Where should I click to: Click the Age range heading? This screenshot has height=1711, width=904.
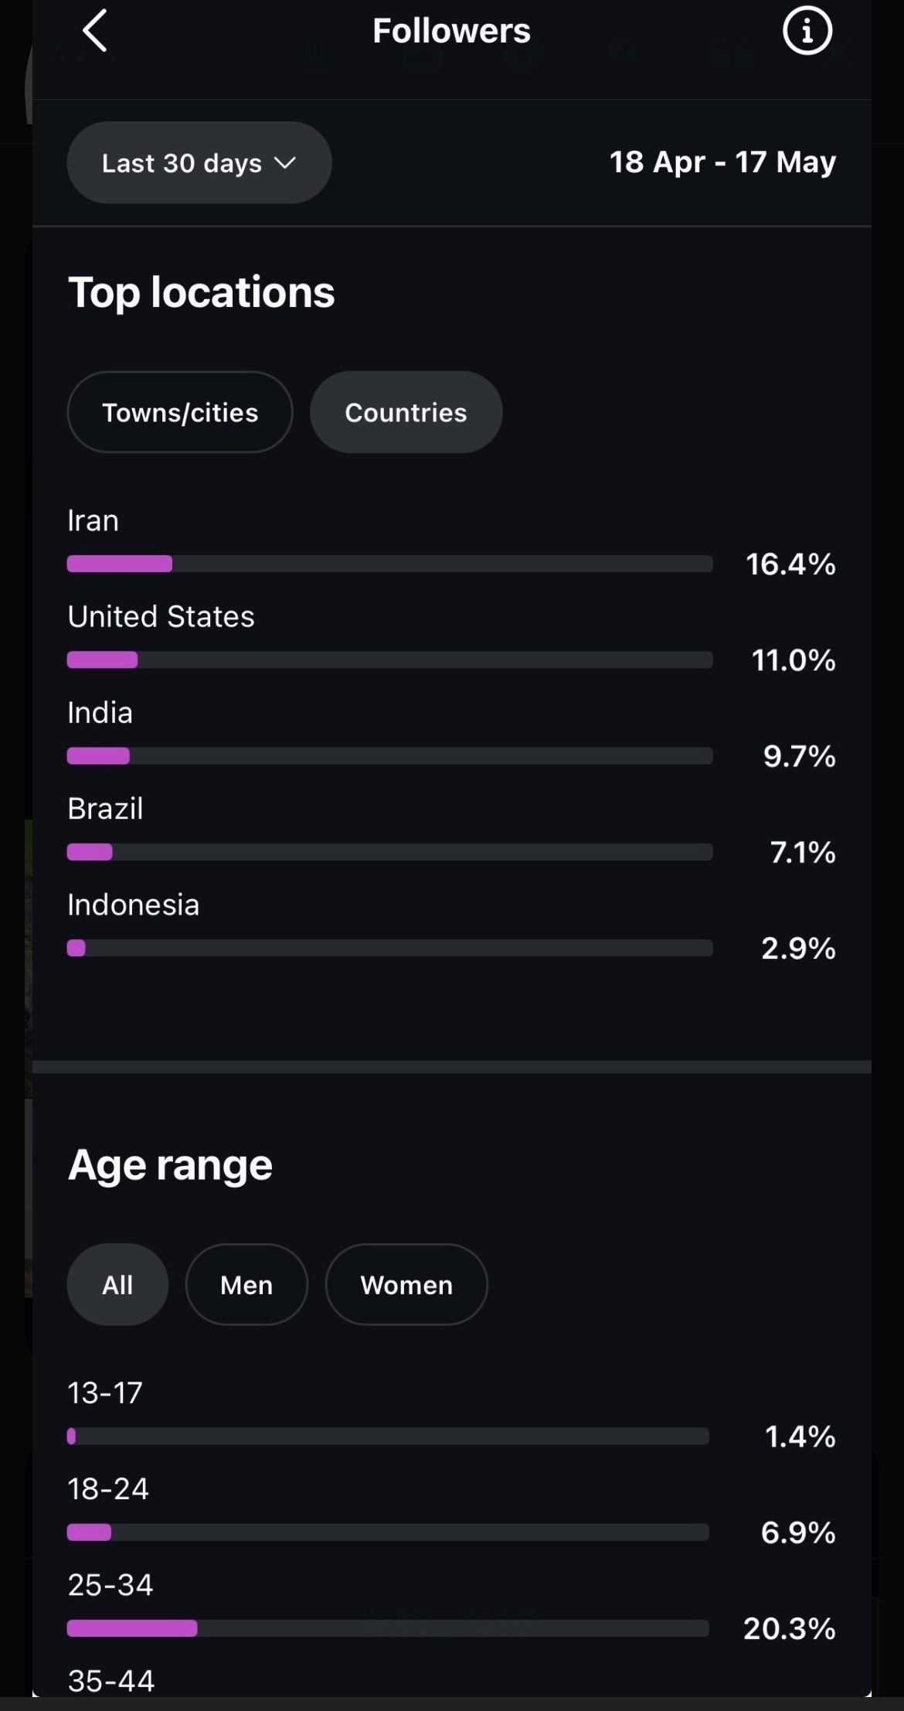(170, 1165)
